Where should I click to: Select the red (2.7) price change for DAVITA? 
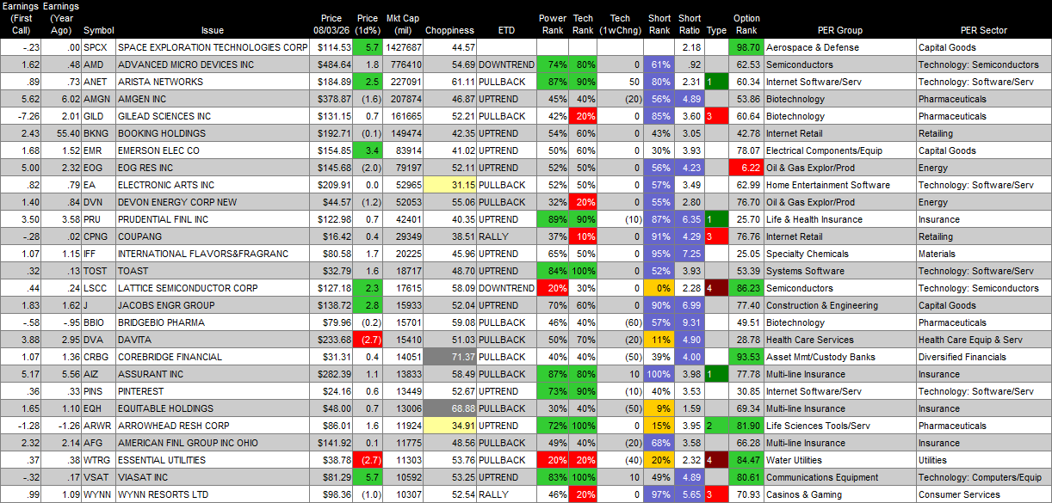[x=368, y=340]
